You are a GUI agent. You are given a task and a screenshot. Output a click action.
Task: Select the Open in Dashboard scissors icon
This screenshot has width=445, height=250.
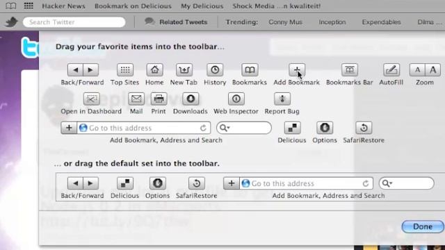point(91,99)
